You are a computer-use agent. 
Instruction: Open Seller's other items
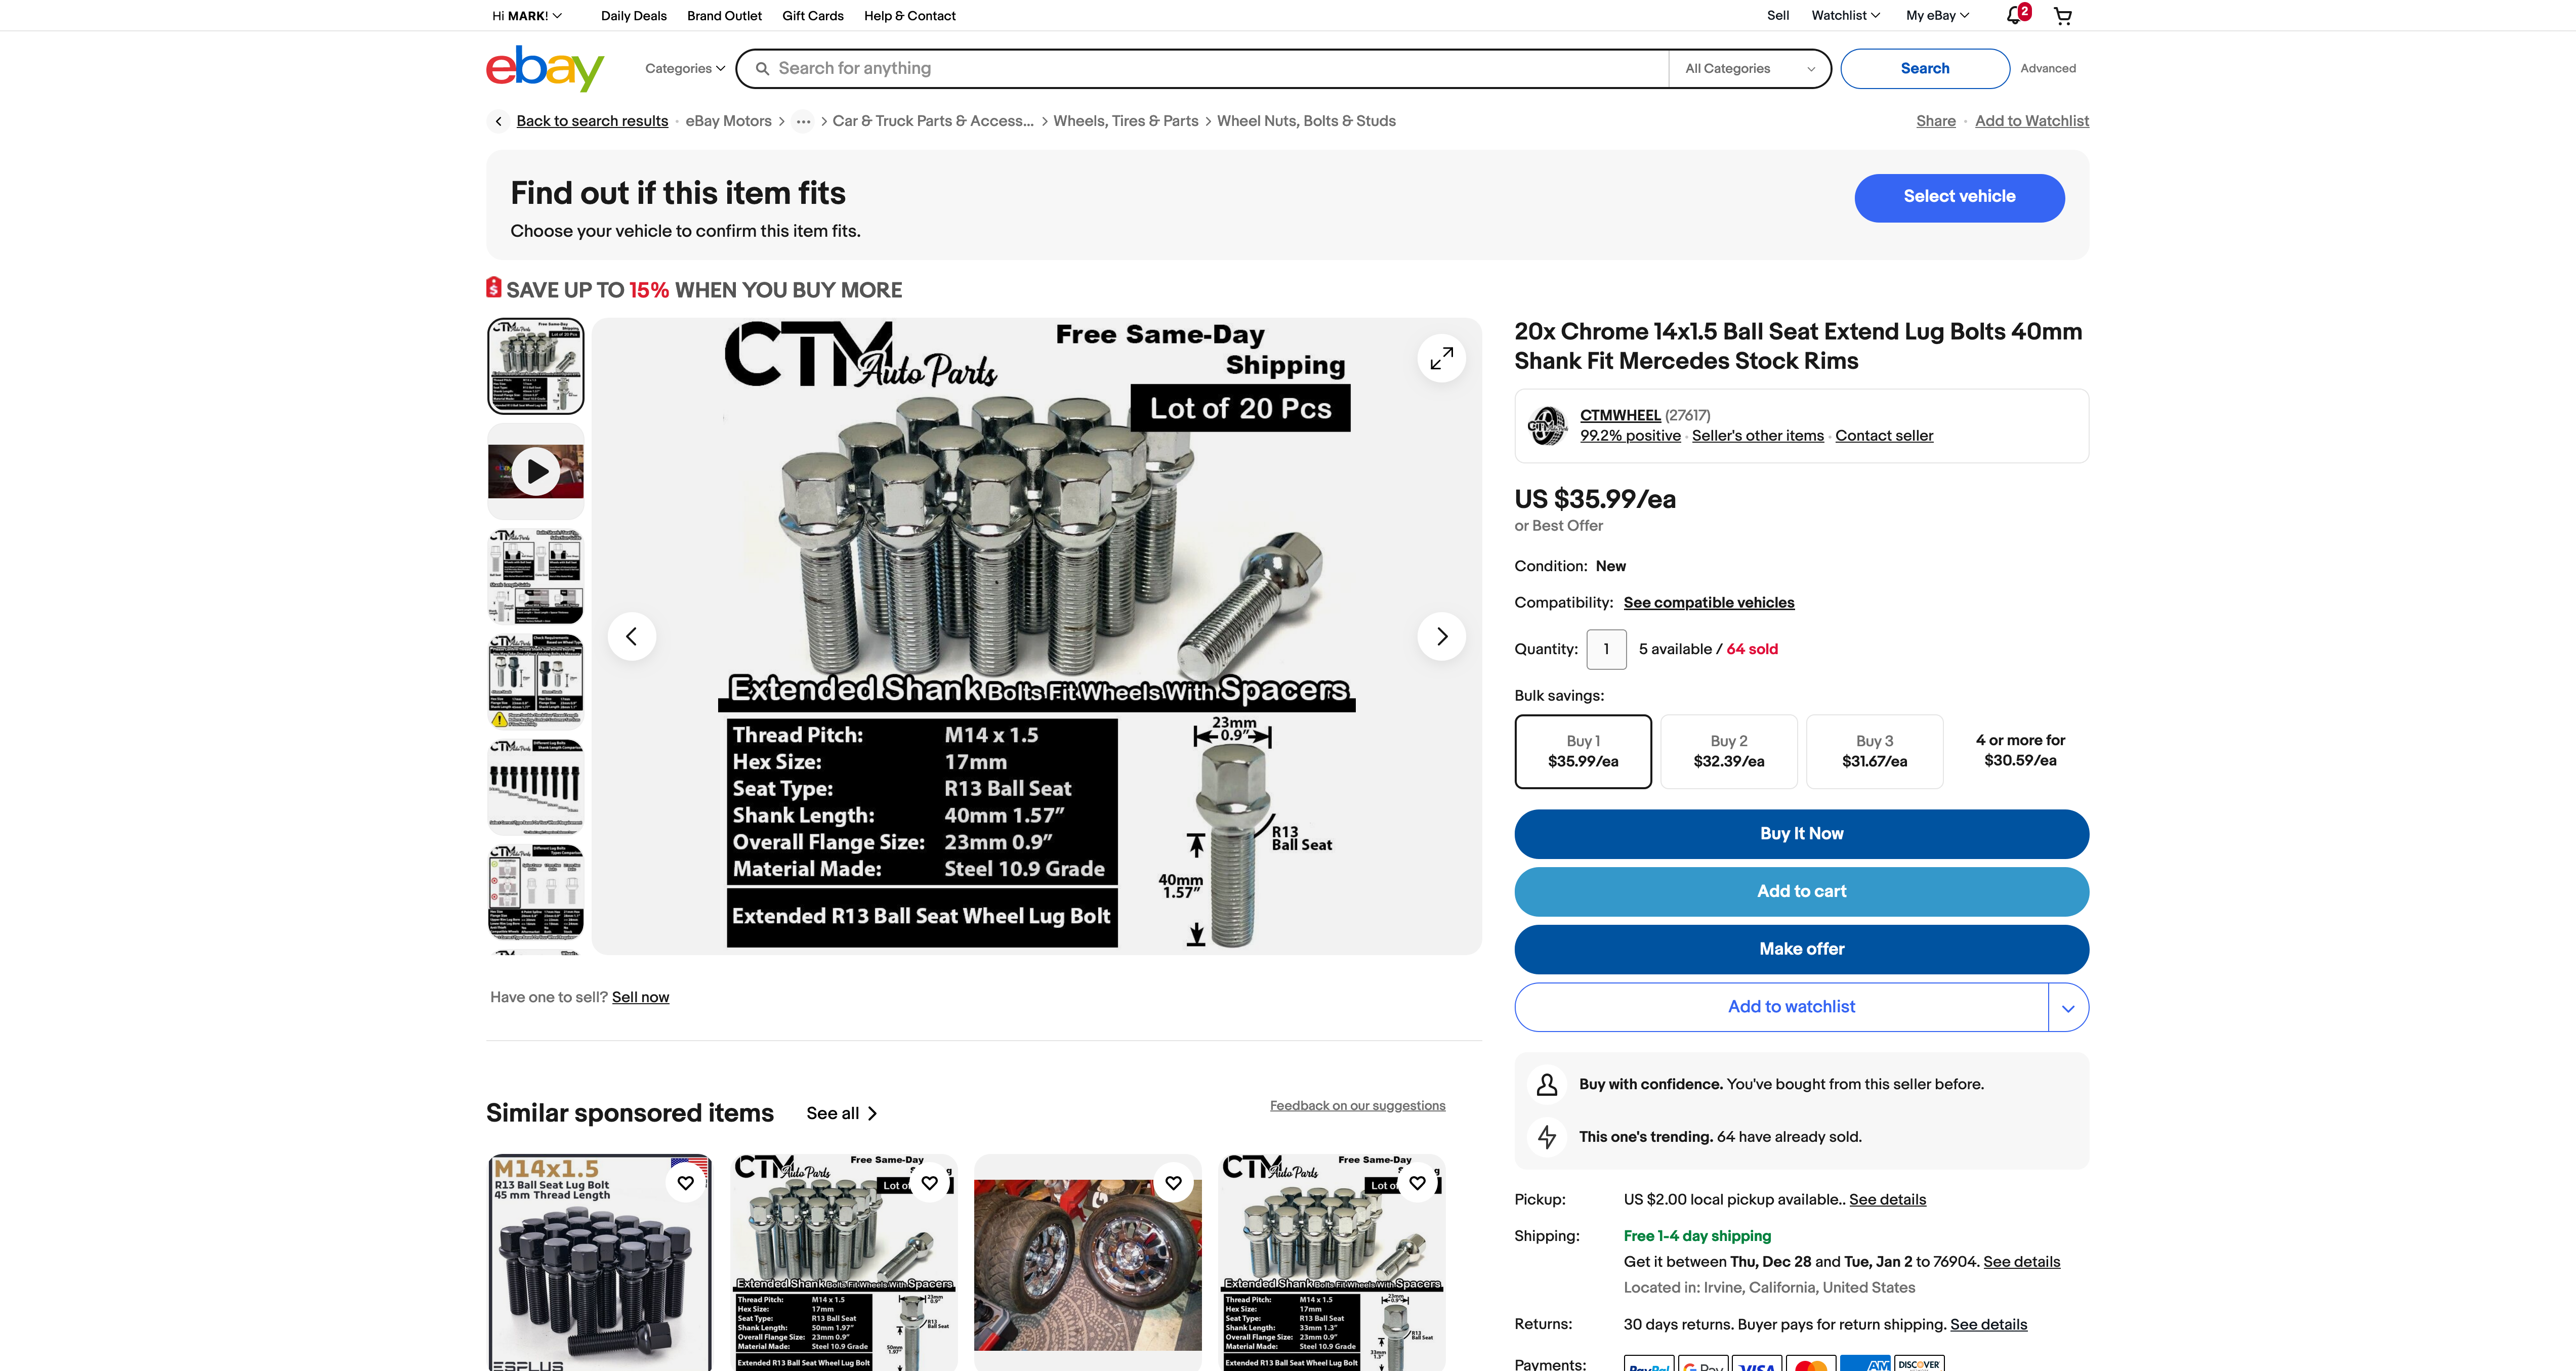pyautogui.click(x=1757, y=436)
